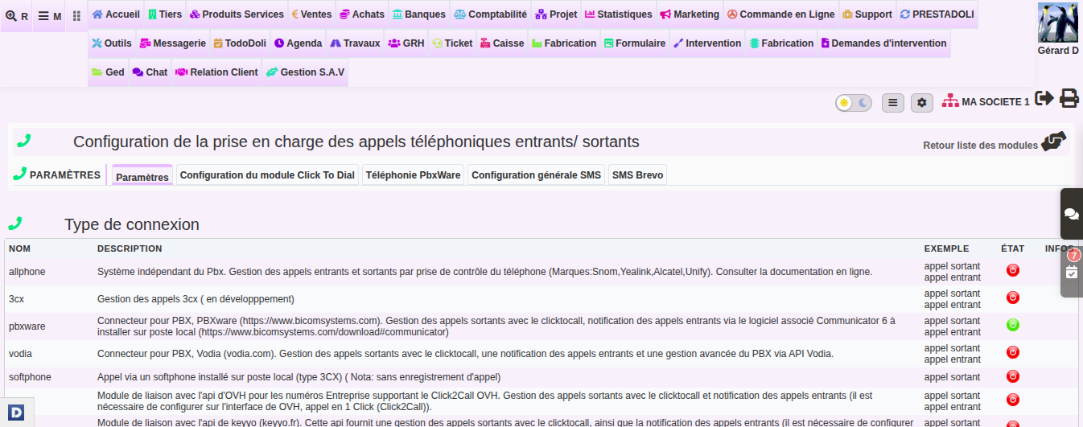Open Messagerie menu
Image resolution: width=1083 pixels, height=427 pixels.
173,43
